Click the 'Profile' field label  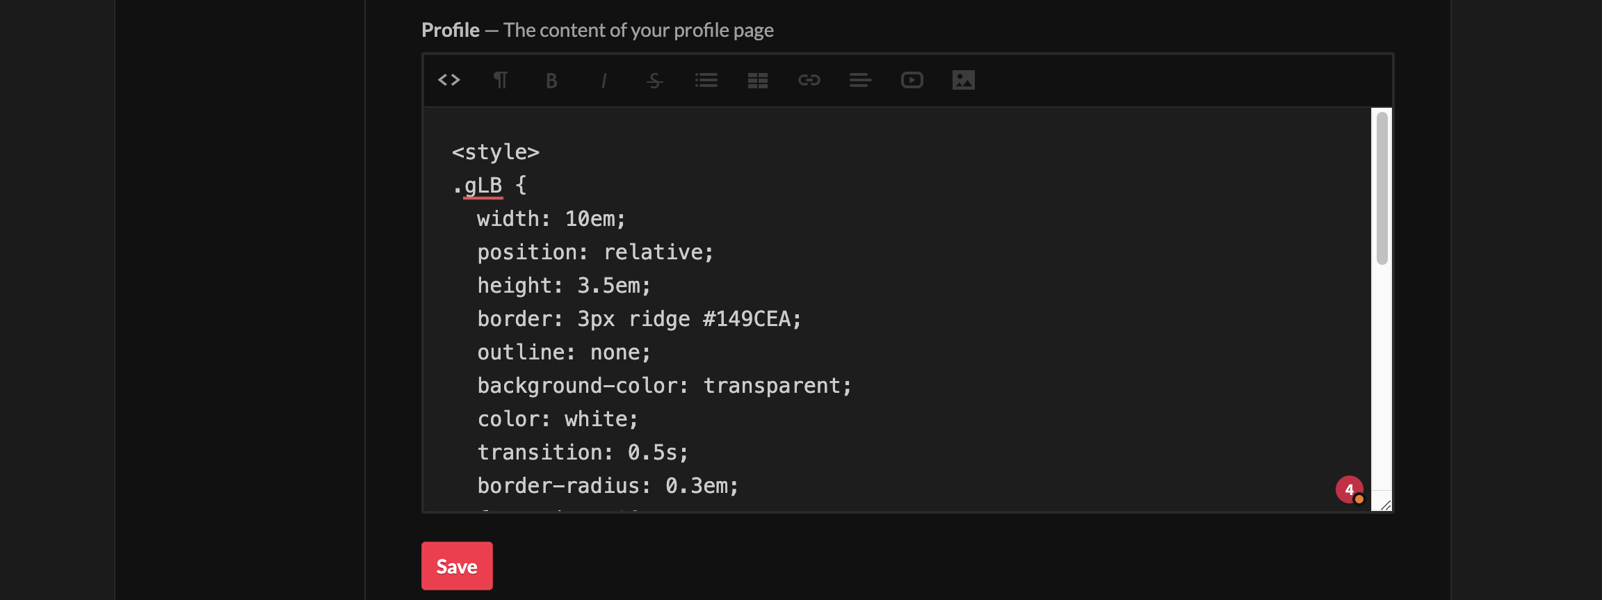point(451,30)
